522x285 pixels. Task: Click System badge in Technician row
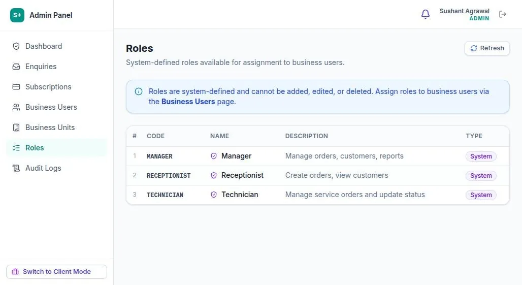[481, 195]
